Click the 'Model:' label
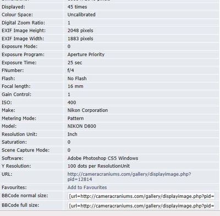This screenshot has width=220, height=216. coord(9,126)
